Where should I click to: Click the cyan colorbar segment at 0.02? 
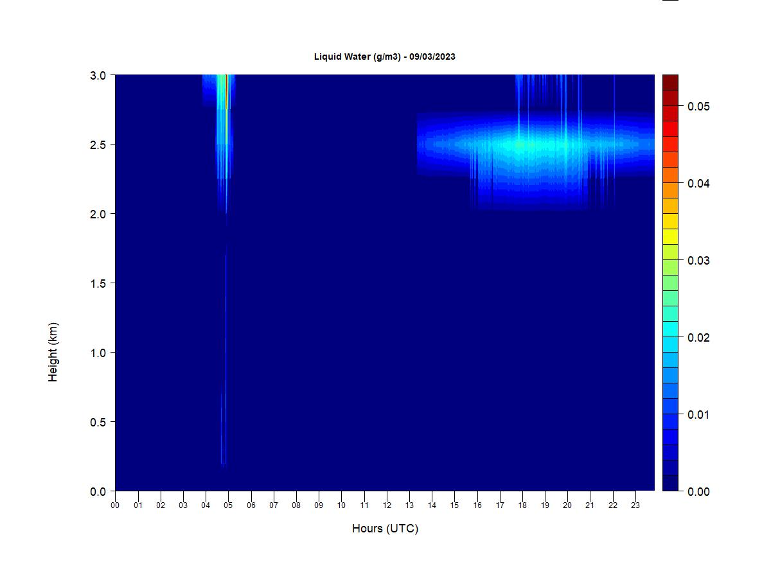pos(670,329)
